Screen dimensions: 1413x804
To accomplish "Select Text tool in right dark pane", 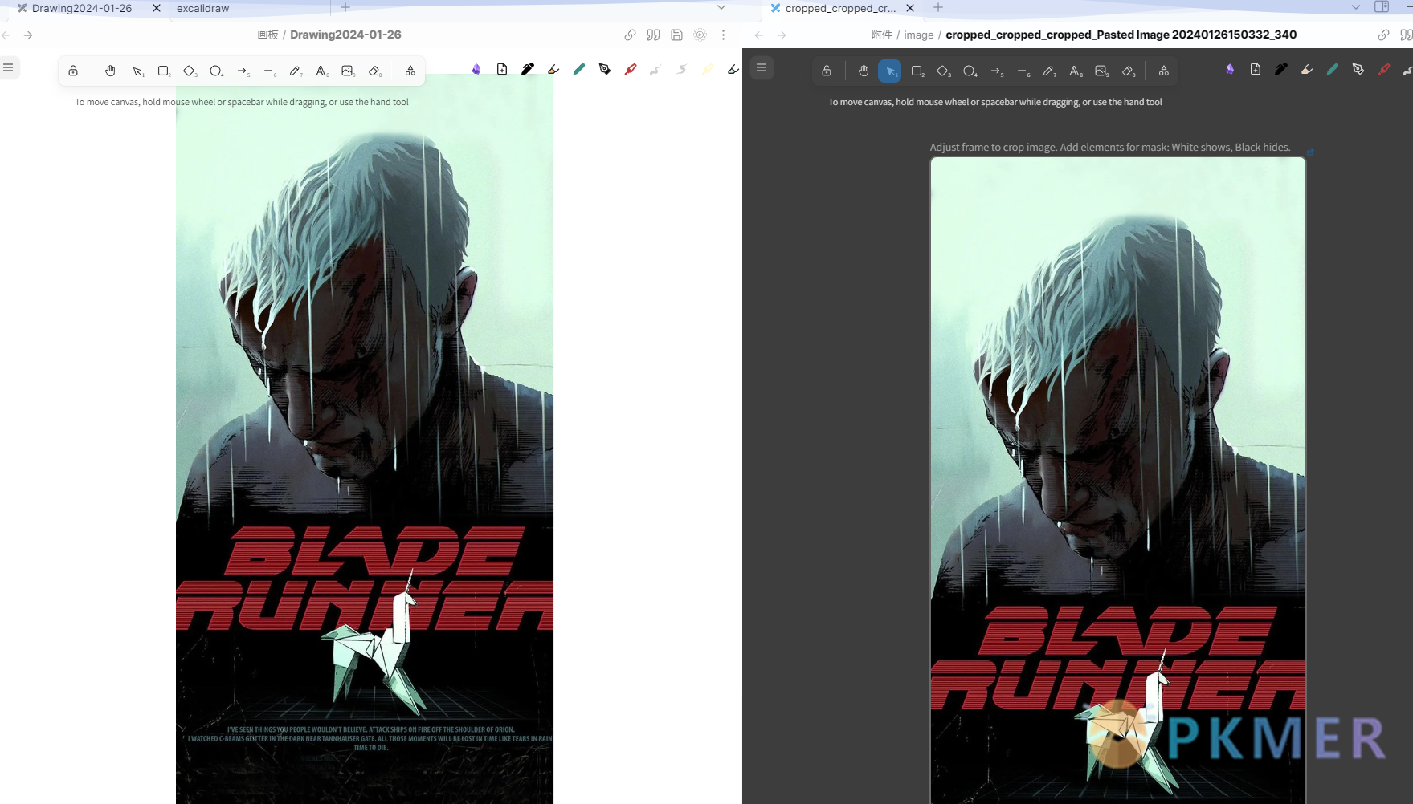I will click(x=1075, y=71).
